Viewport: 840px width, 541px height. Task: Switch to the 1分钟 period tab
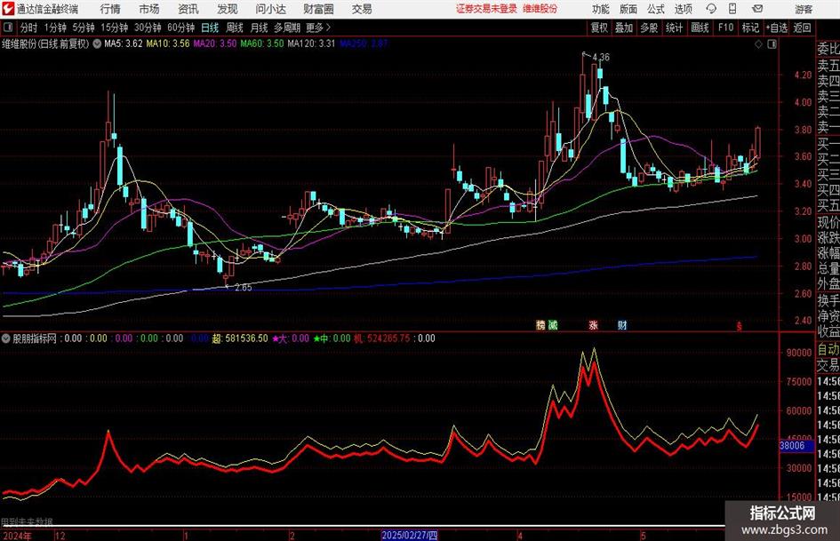tap(55, 28)
